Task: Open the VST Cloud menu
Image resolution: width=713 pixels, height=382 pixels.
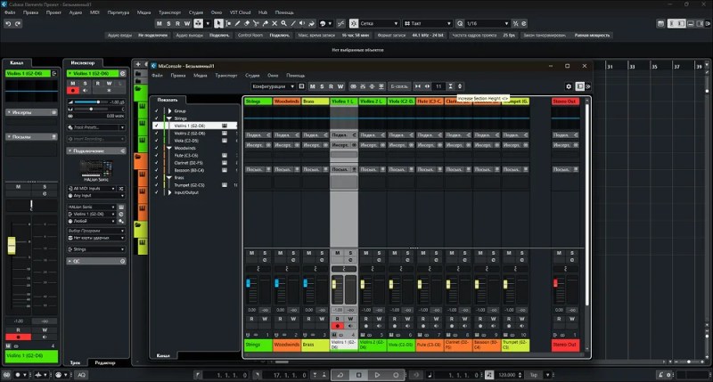Action: coord(240,12)
